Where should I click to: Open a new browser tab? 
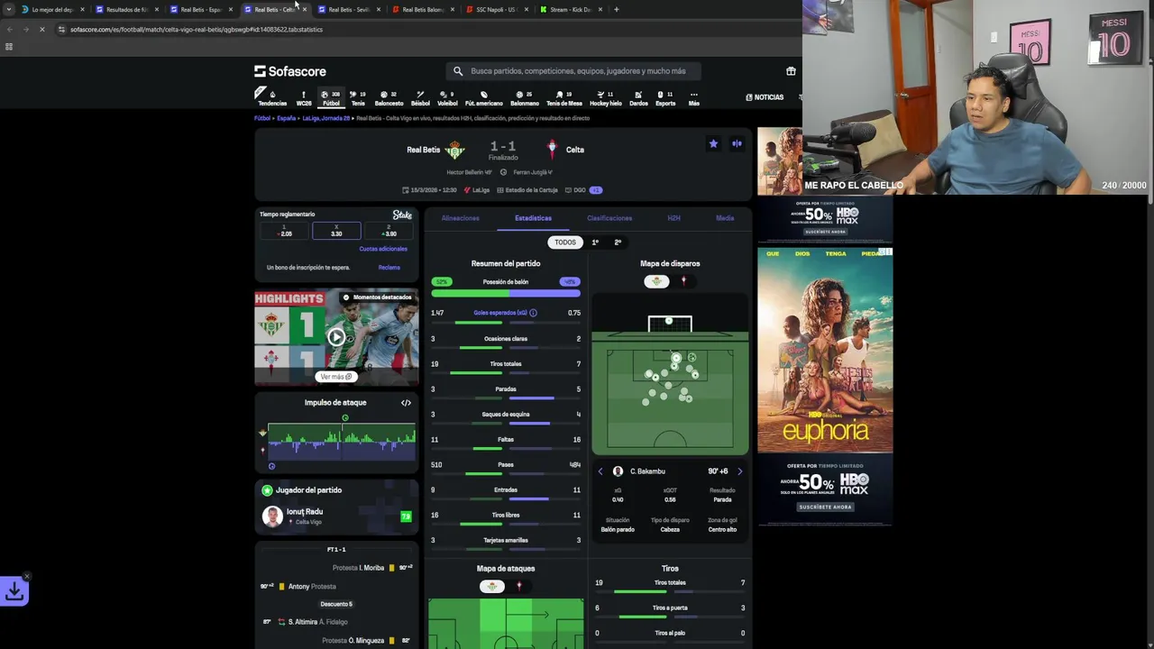click(617, 9)
